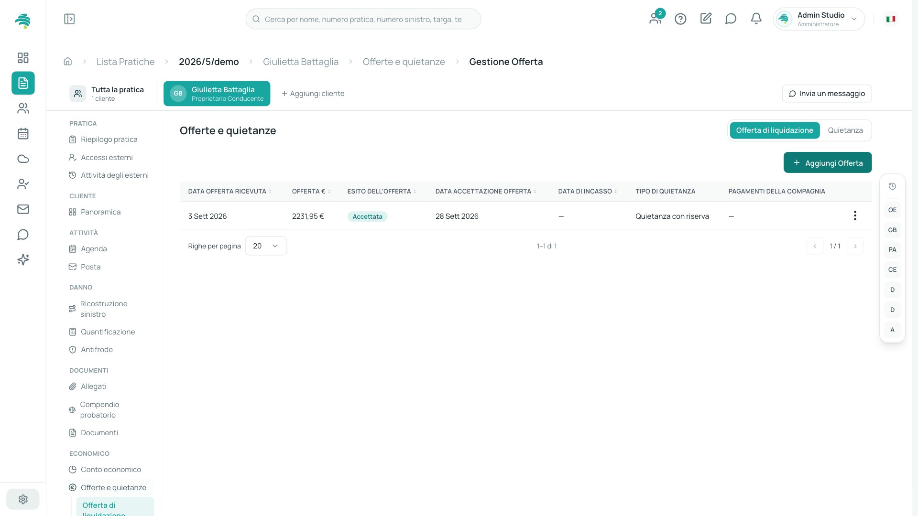This screenshot has height=516, width=918.
Task: Open the user-check icon in left rail
Action: point(23,184)
